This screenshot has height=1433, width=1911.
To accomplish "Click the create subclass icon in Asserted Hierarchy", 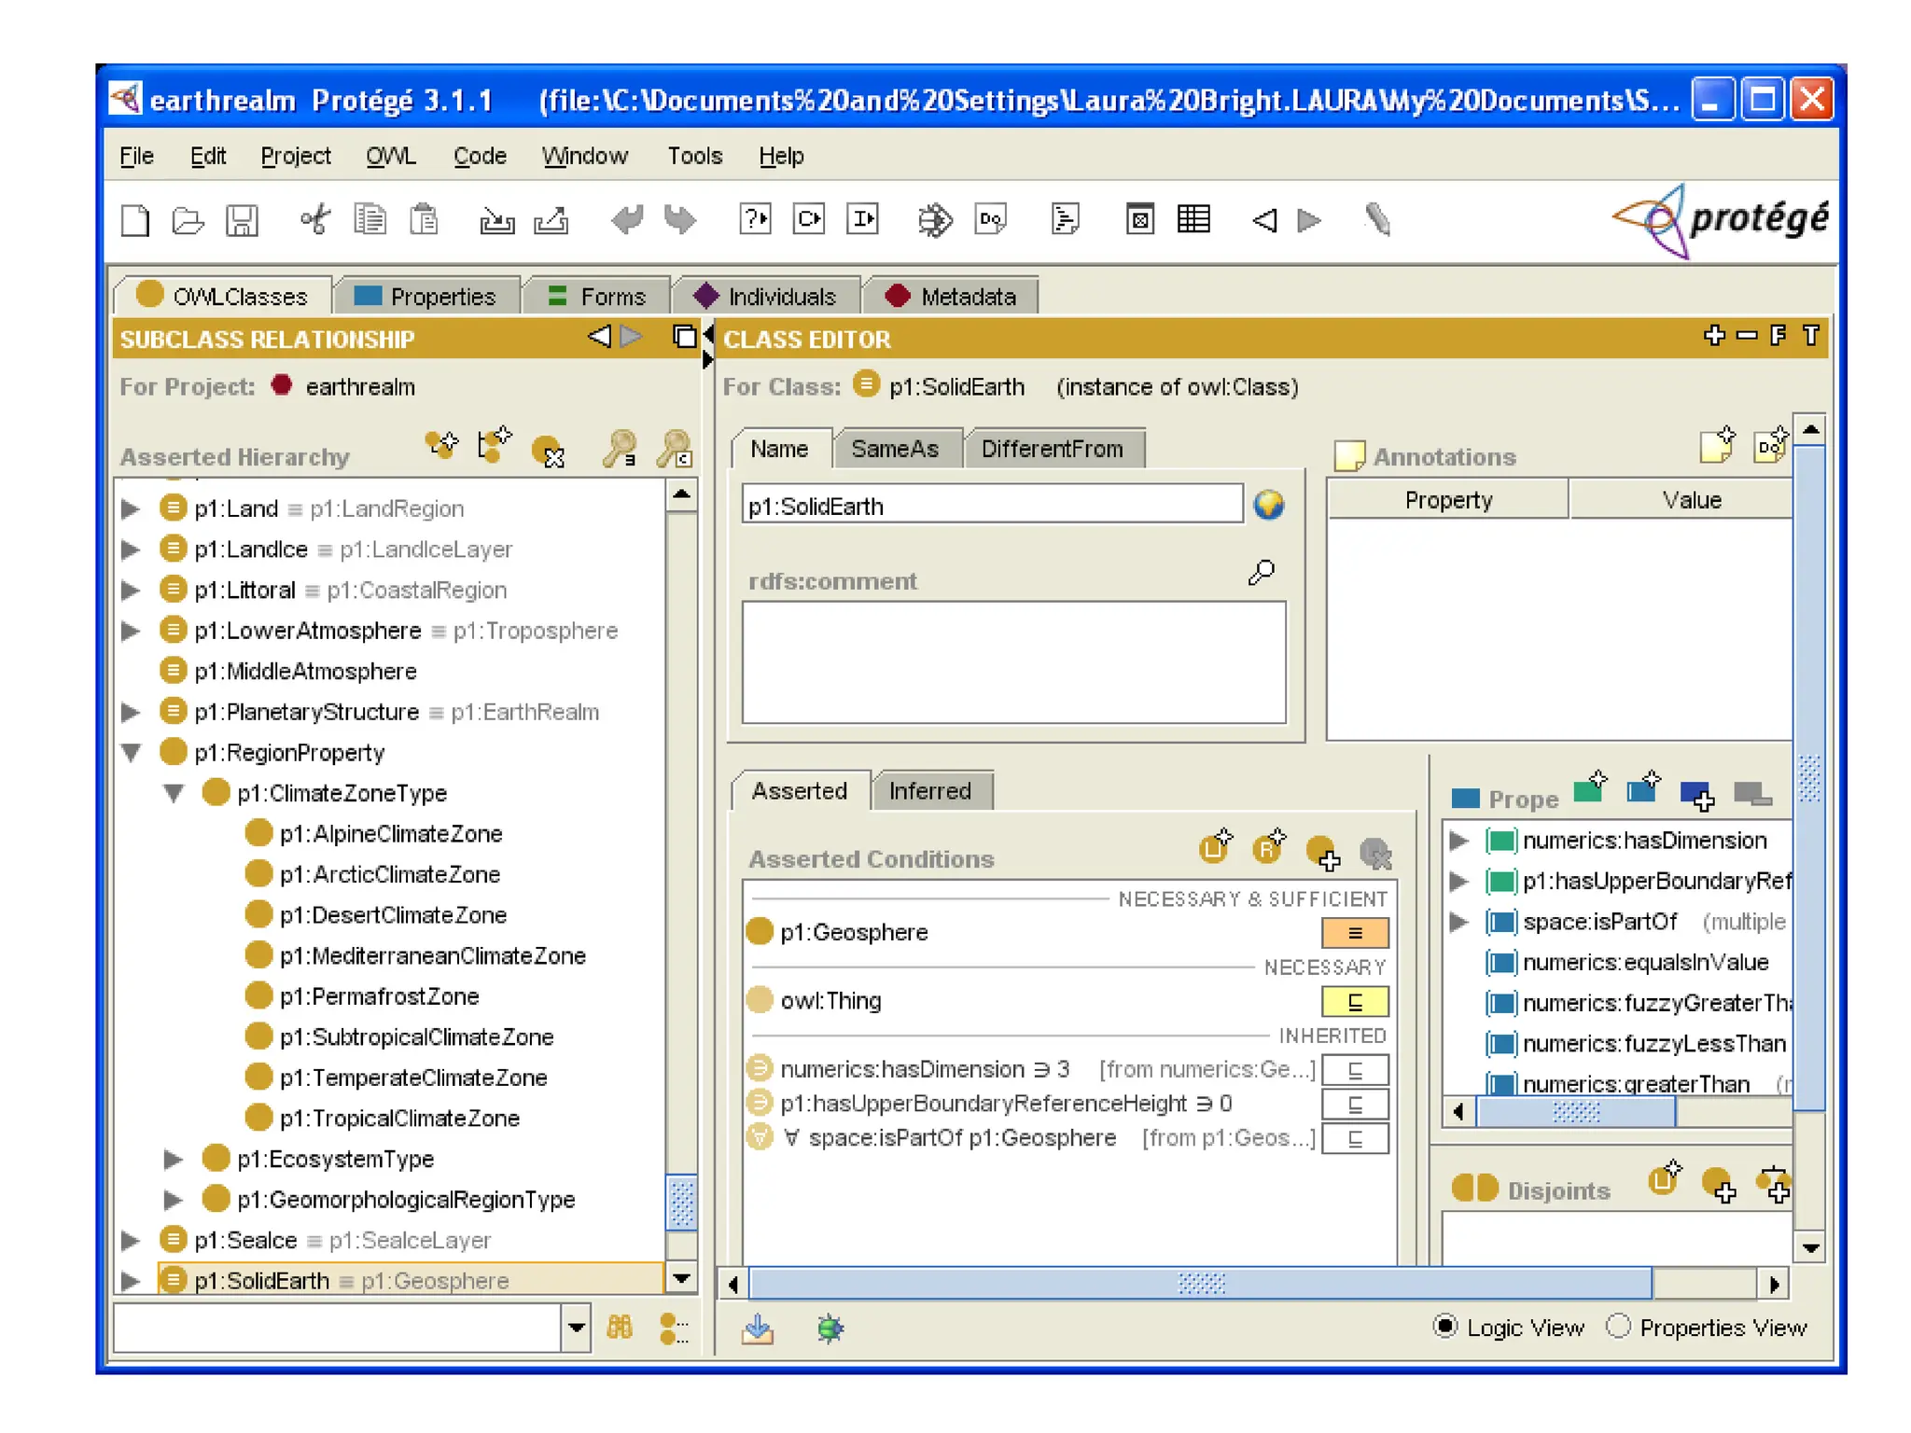I will (x=441, y=446).
